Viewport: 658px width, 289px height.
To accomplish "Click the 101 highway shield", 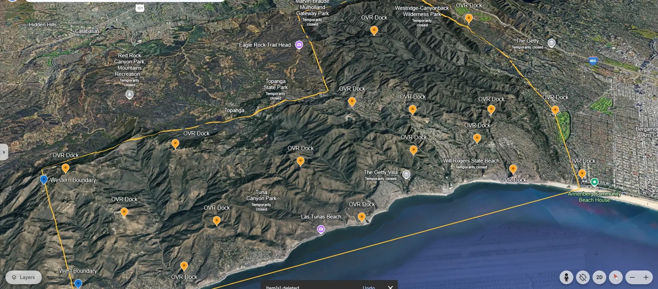I will [x=140, y=8].
